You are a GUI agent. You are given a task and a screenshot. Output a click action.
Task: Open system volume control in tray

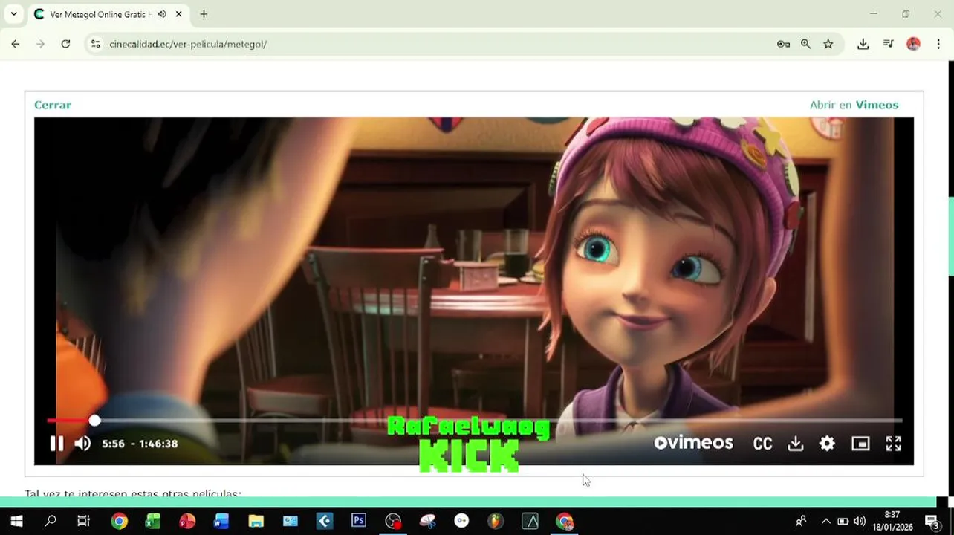coord(860,521)
